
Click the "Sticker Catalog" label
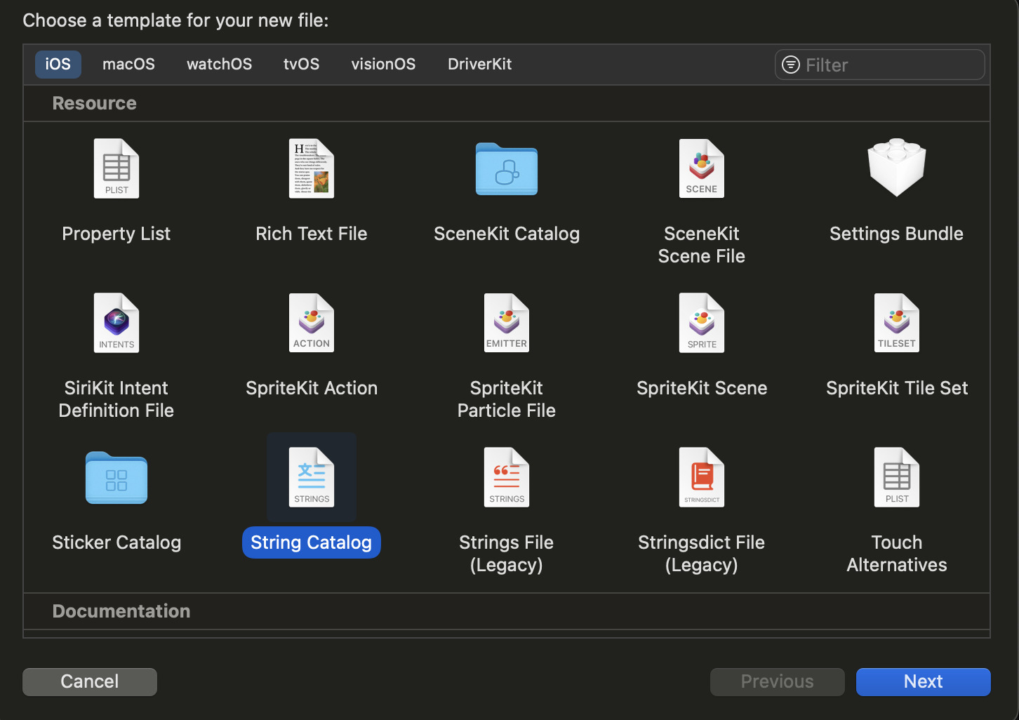coord(116,542)
